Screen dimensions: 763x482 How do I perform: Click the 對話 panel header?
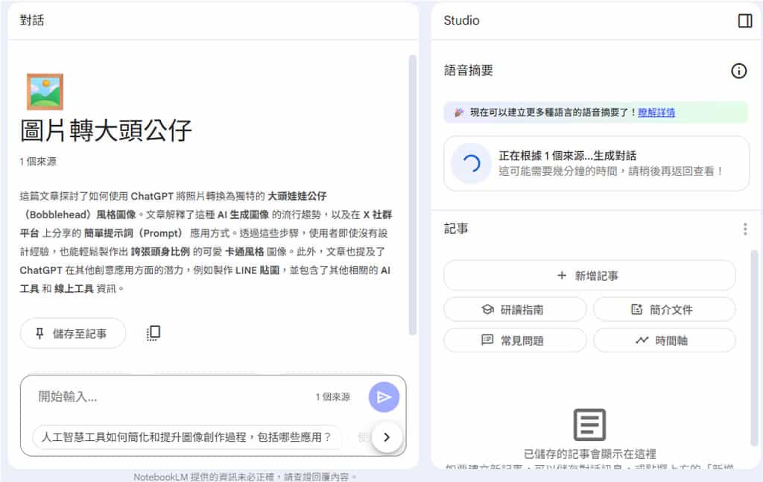tap(31, 20)
